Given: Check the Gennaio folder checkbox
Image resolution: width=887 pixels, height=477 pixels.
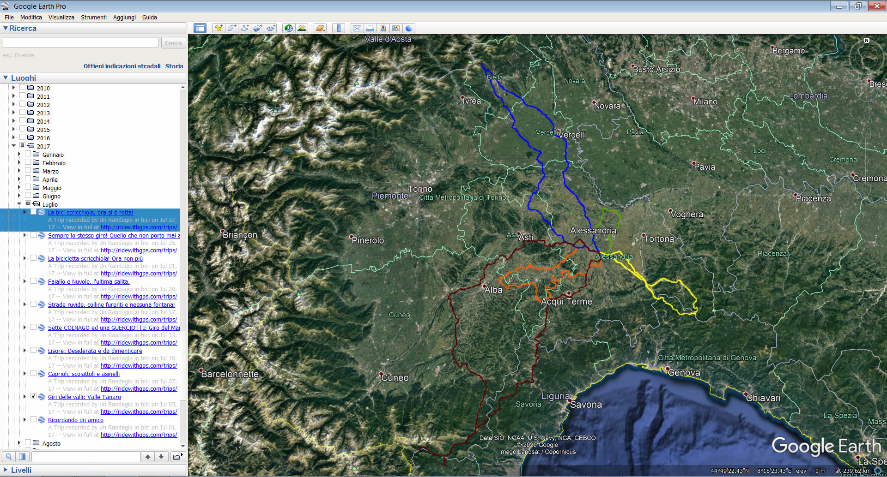Looking at the screenshot, I should [x=28, y=154].
